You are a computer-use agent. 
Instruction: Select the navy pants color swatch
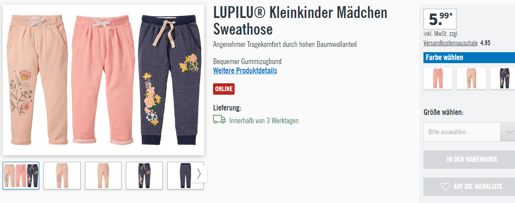pyautogui.click(x=503, y=78)
